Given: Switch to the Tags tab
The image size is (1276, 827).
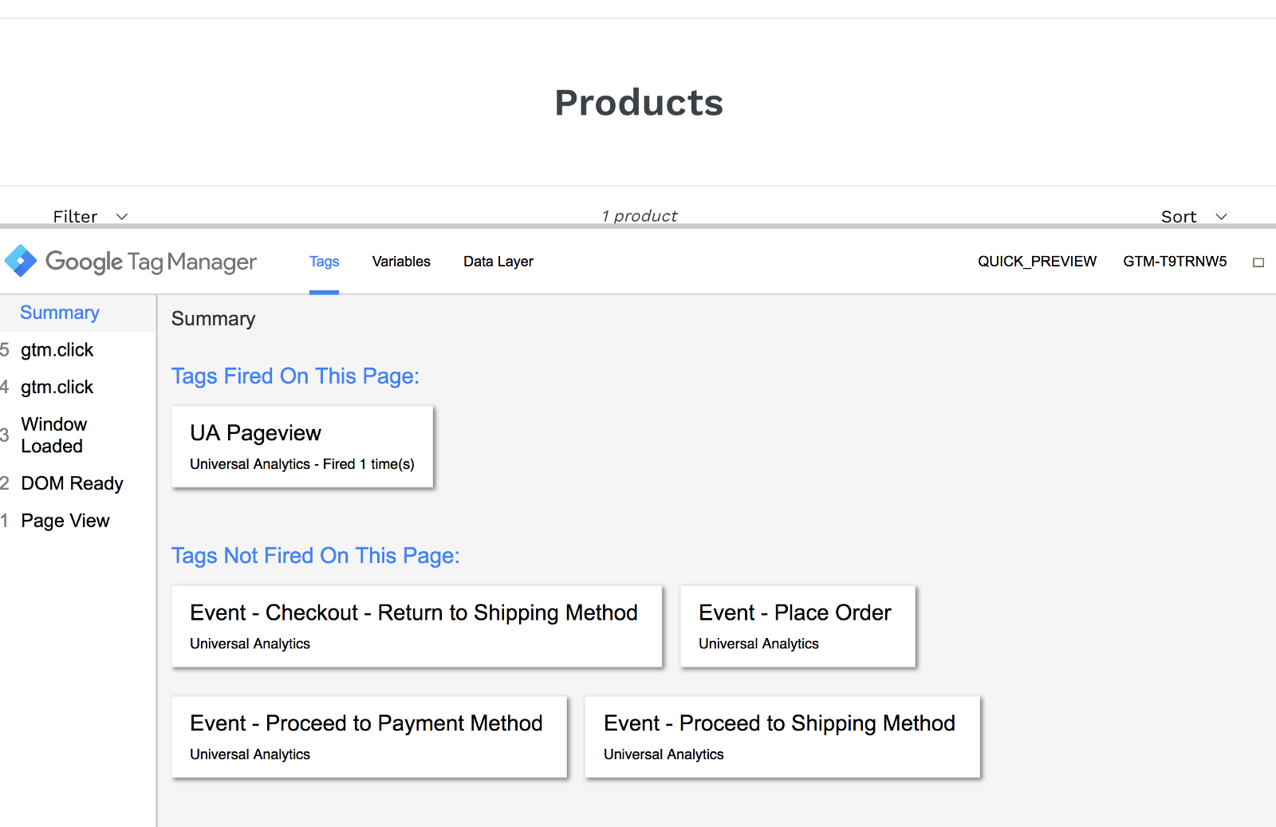Looking at the screenshot, I should [x=324, y=262].
